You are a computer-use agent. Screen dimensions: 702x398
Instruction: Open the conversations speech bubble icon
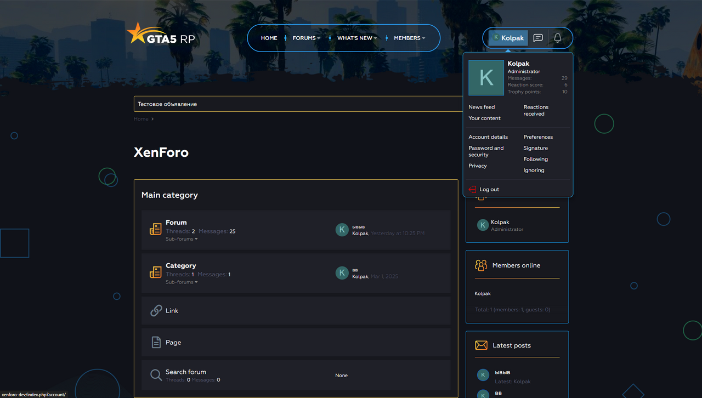click(538, 38)
